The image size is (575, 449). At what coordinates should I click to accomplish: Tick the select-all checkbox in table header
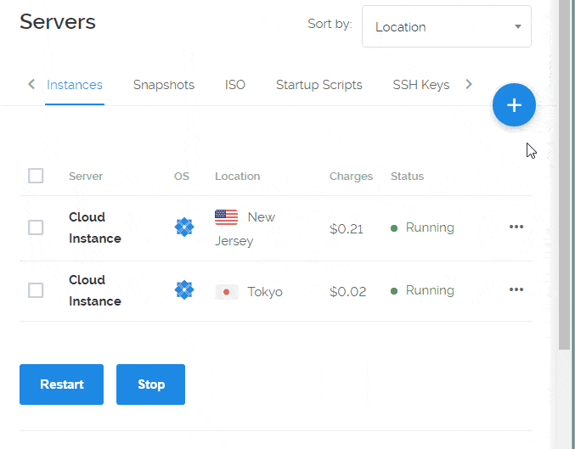(36, 176)
